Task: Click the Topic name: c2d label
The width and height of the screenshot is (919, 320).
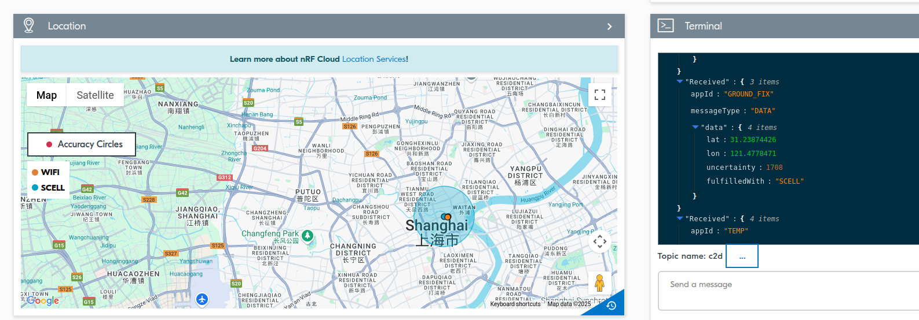Action: coord(690,256)
